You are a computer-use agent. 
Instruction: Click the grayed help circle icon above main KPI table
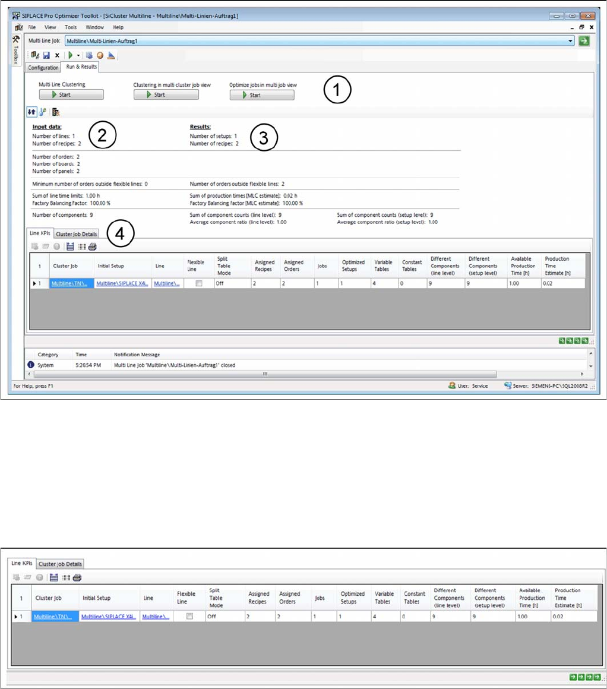(56, 246)
